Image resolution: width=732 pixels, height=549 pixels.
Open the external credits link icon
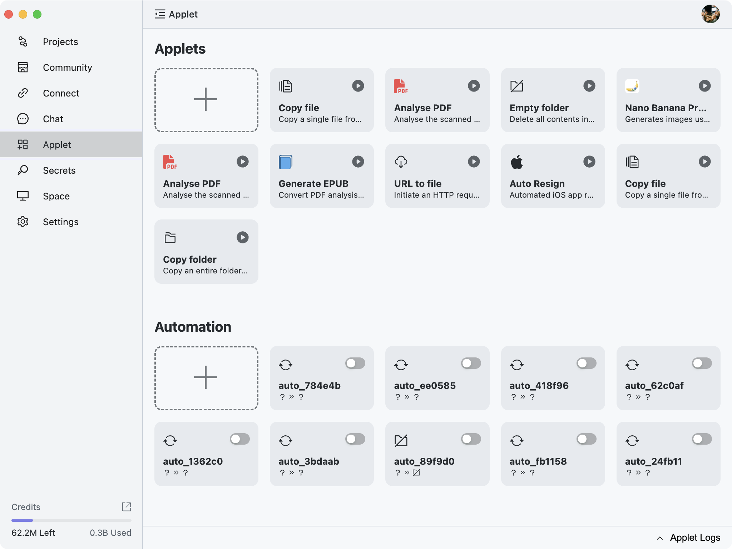pos(127,506)
